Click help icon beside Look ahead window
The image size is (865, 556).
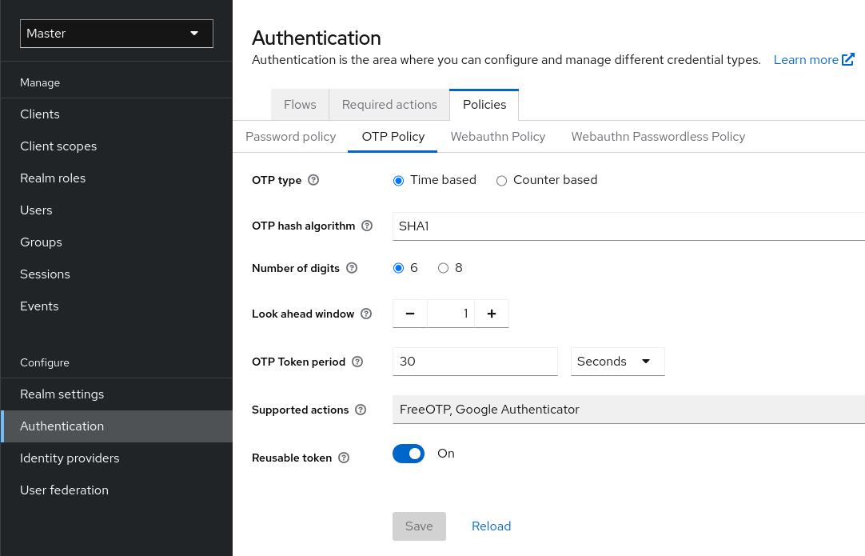click(366, 314)
